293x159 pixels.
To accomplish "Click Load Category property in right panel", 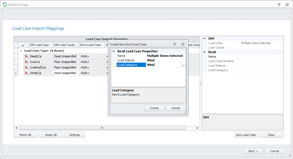I will pyautogui.click(x=224, y=70).
